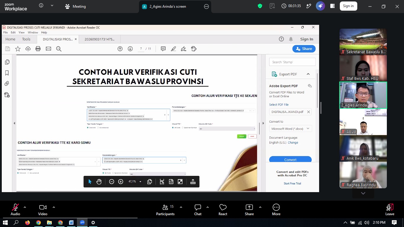Click Change document language link
Image resolution: width=404 pixels, height=227 pixels.
293,142
